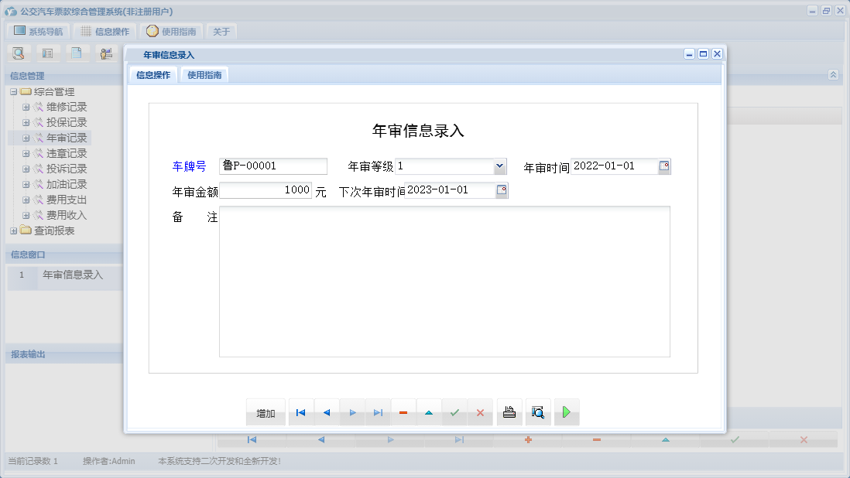Jump to the last record
Image resolution: width=850 pixels, height=478 pixels.
(x=378, y=412)
